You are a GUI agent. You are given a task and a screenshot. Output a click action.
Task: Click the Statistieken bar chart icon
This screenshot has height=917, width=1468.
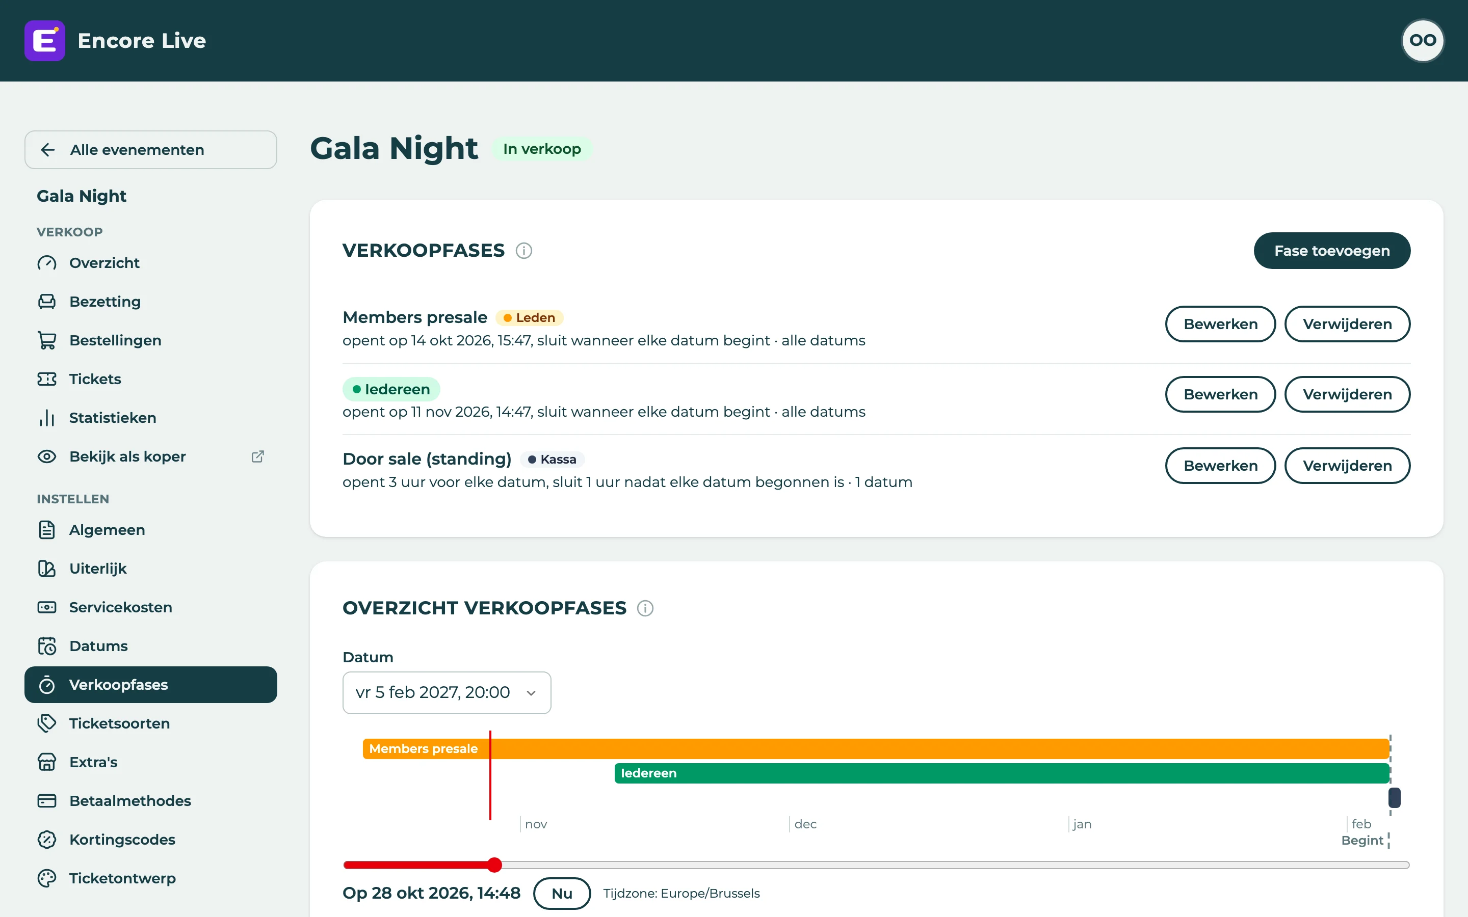(47, 418)
